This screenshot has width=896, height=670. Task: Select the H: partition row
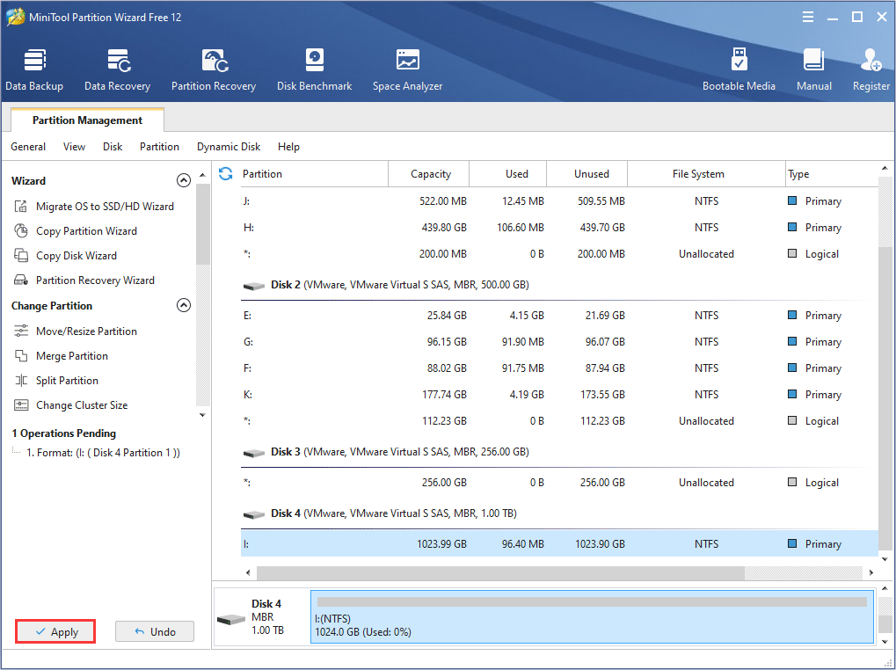click(x=559, y=228)
